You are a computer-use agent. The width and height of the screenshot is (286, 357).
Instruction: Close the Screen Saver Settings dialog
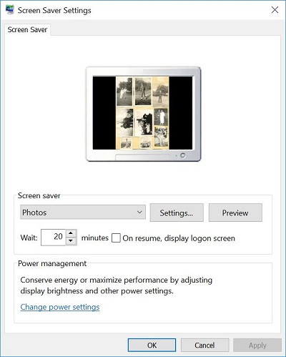coord(275,10)
